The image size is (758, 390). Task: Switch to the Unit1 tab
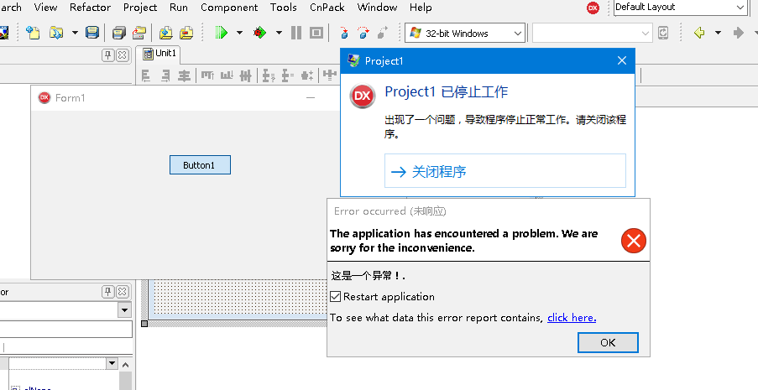click(160, 53)
